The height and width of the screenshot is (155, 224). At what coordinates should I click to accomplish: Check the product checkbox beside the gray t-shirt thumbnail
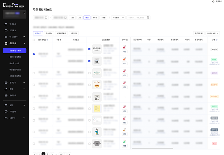coord(89,144)
